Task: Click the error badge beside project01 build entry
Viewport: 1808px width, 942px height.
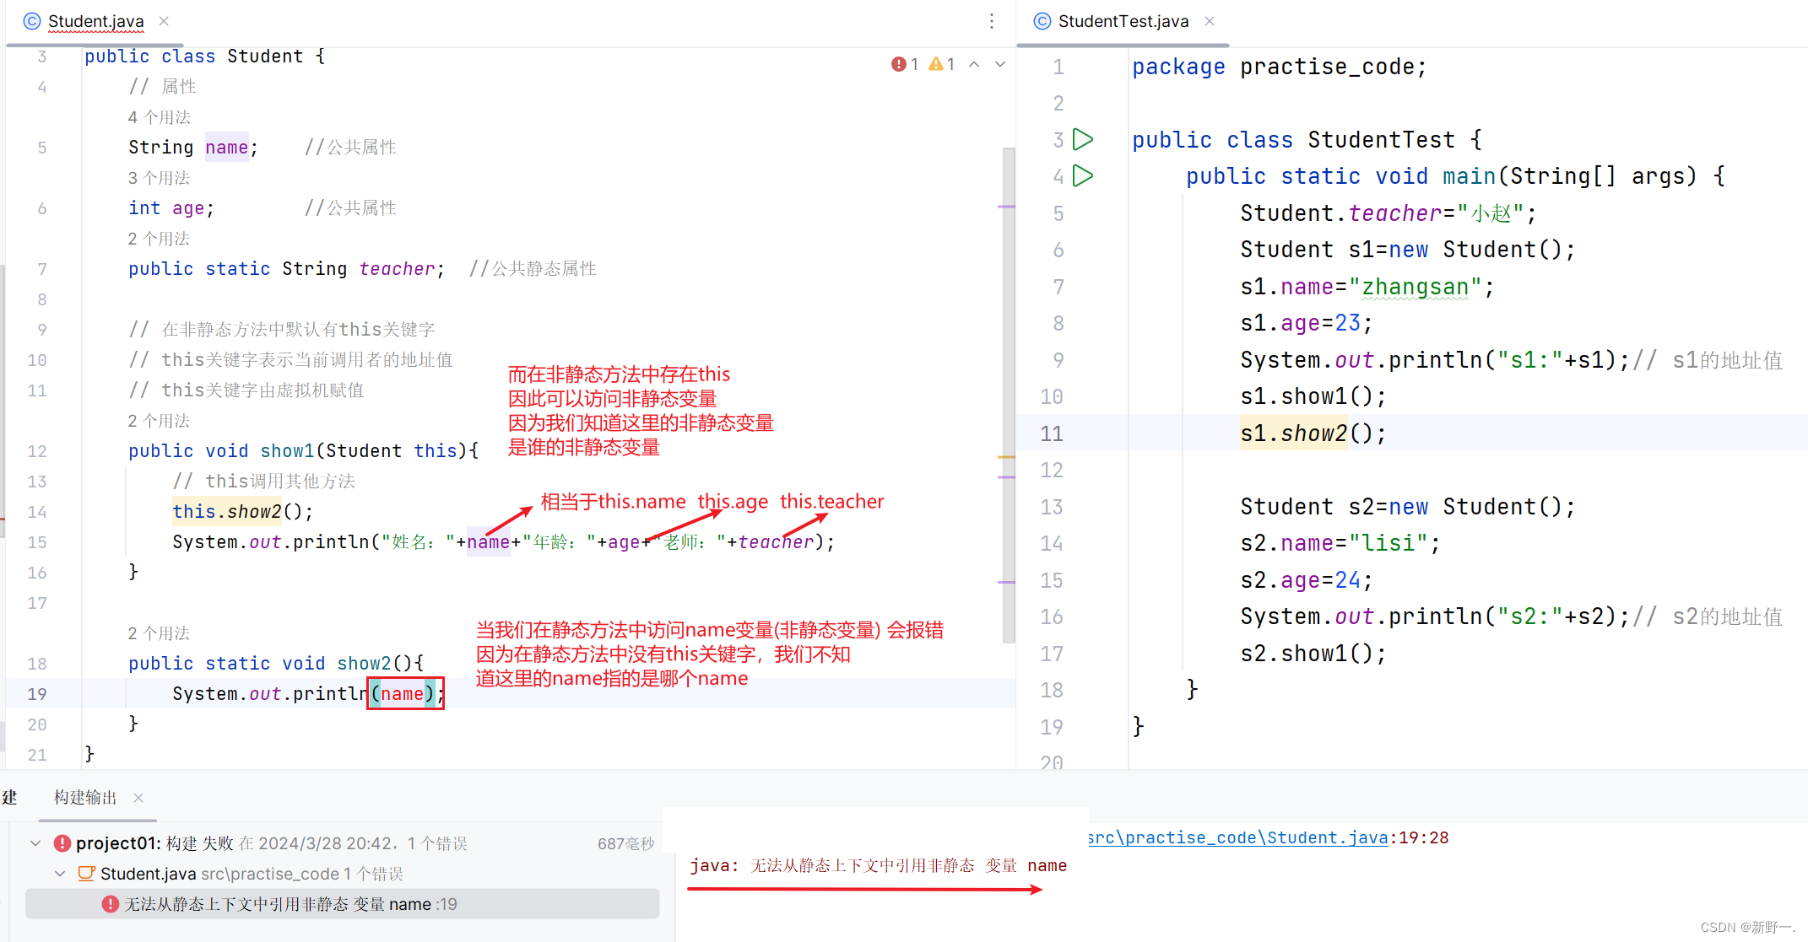Action: (62, 842)
